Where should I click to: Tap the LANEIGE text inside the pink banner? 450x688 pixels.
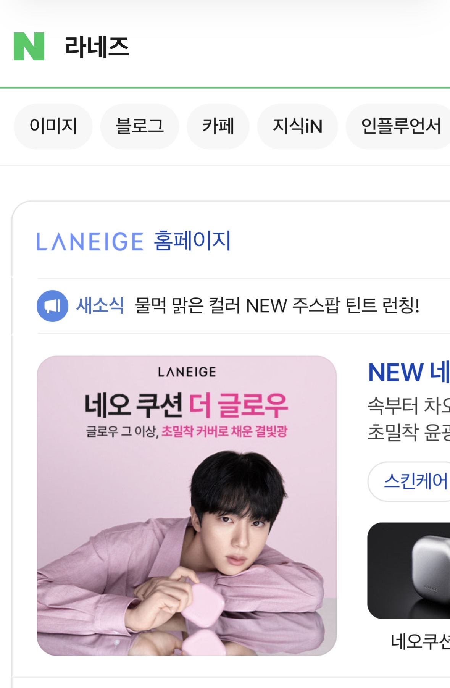point(187,372)
